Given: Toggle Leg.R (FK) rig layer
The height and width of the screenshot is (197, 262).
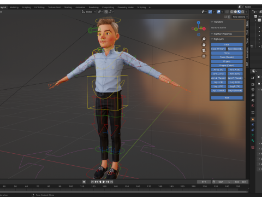Looking at the screenshot, I should (235, 86).
